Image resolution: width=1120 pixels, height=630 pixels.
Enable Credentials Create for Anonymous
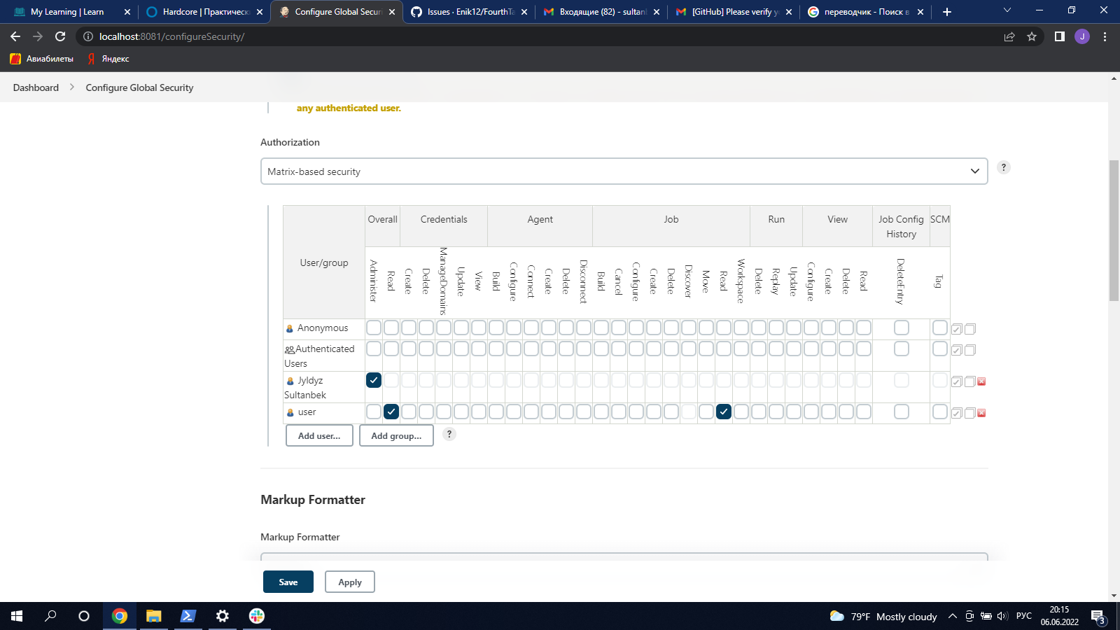409,328
